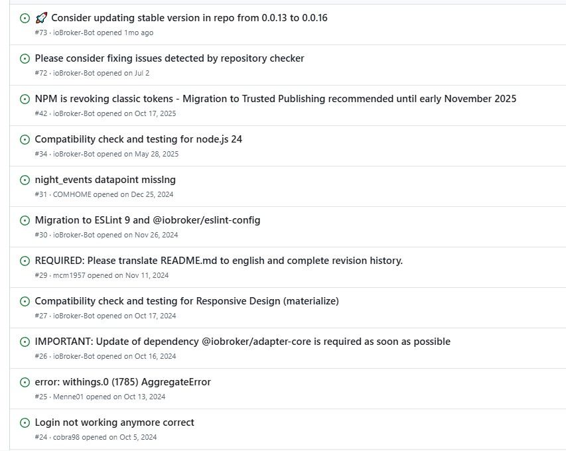Open issue about updating stable version to 0.0.16

189,18
